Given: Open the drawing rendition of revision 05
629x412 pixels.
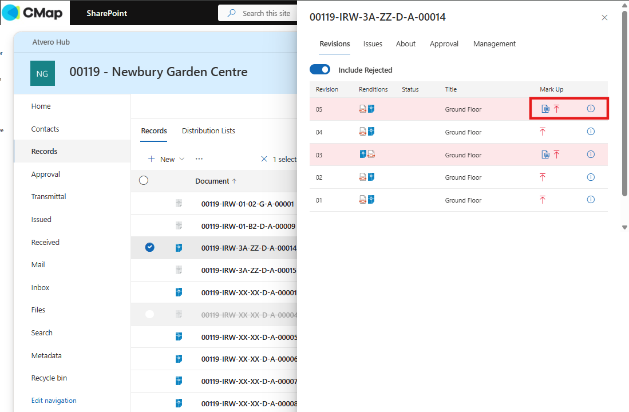Looking at the screenshot, I should 371,109.
